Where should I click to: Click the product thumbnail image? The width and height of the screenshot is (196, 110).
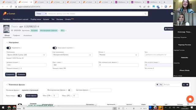tap(6, 29)
